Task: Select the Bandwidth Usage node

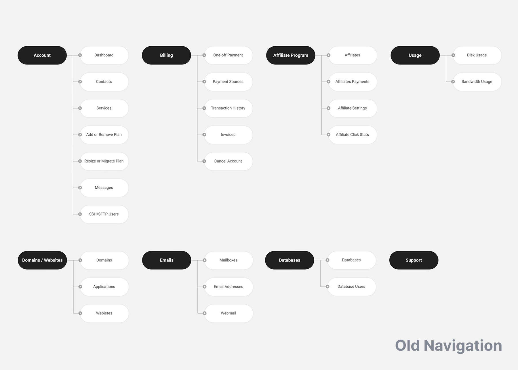Action: [x=477, y=82]
